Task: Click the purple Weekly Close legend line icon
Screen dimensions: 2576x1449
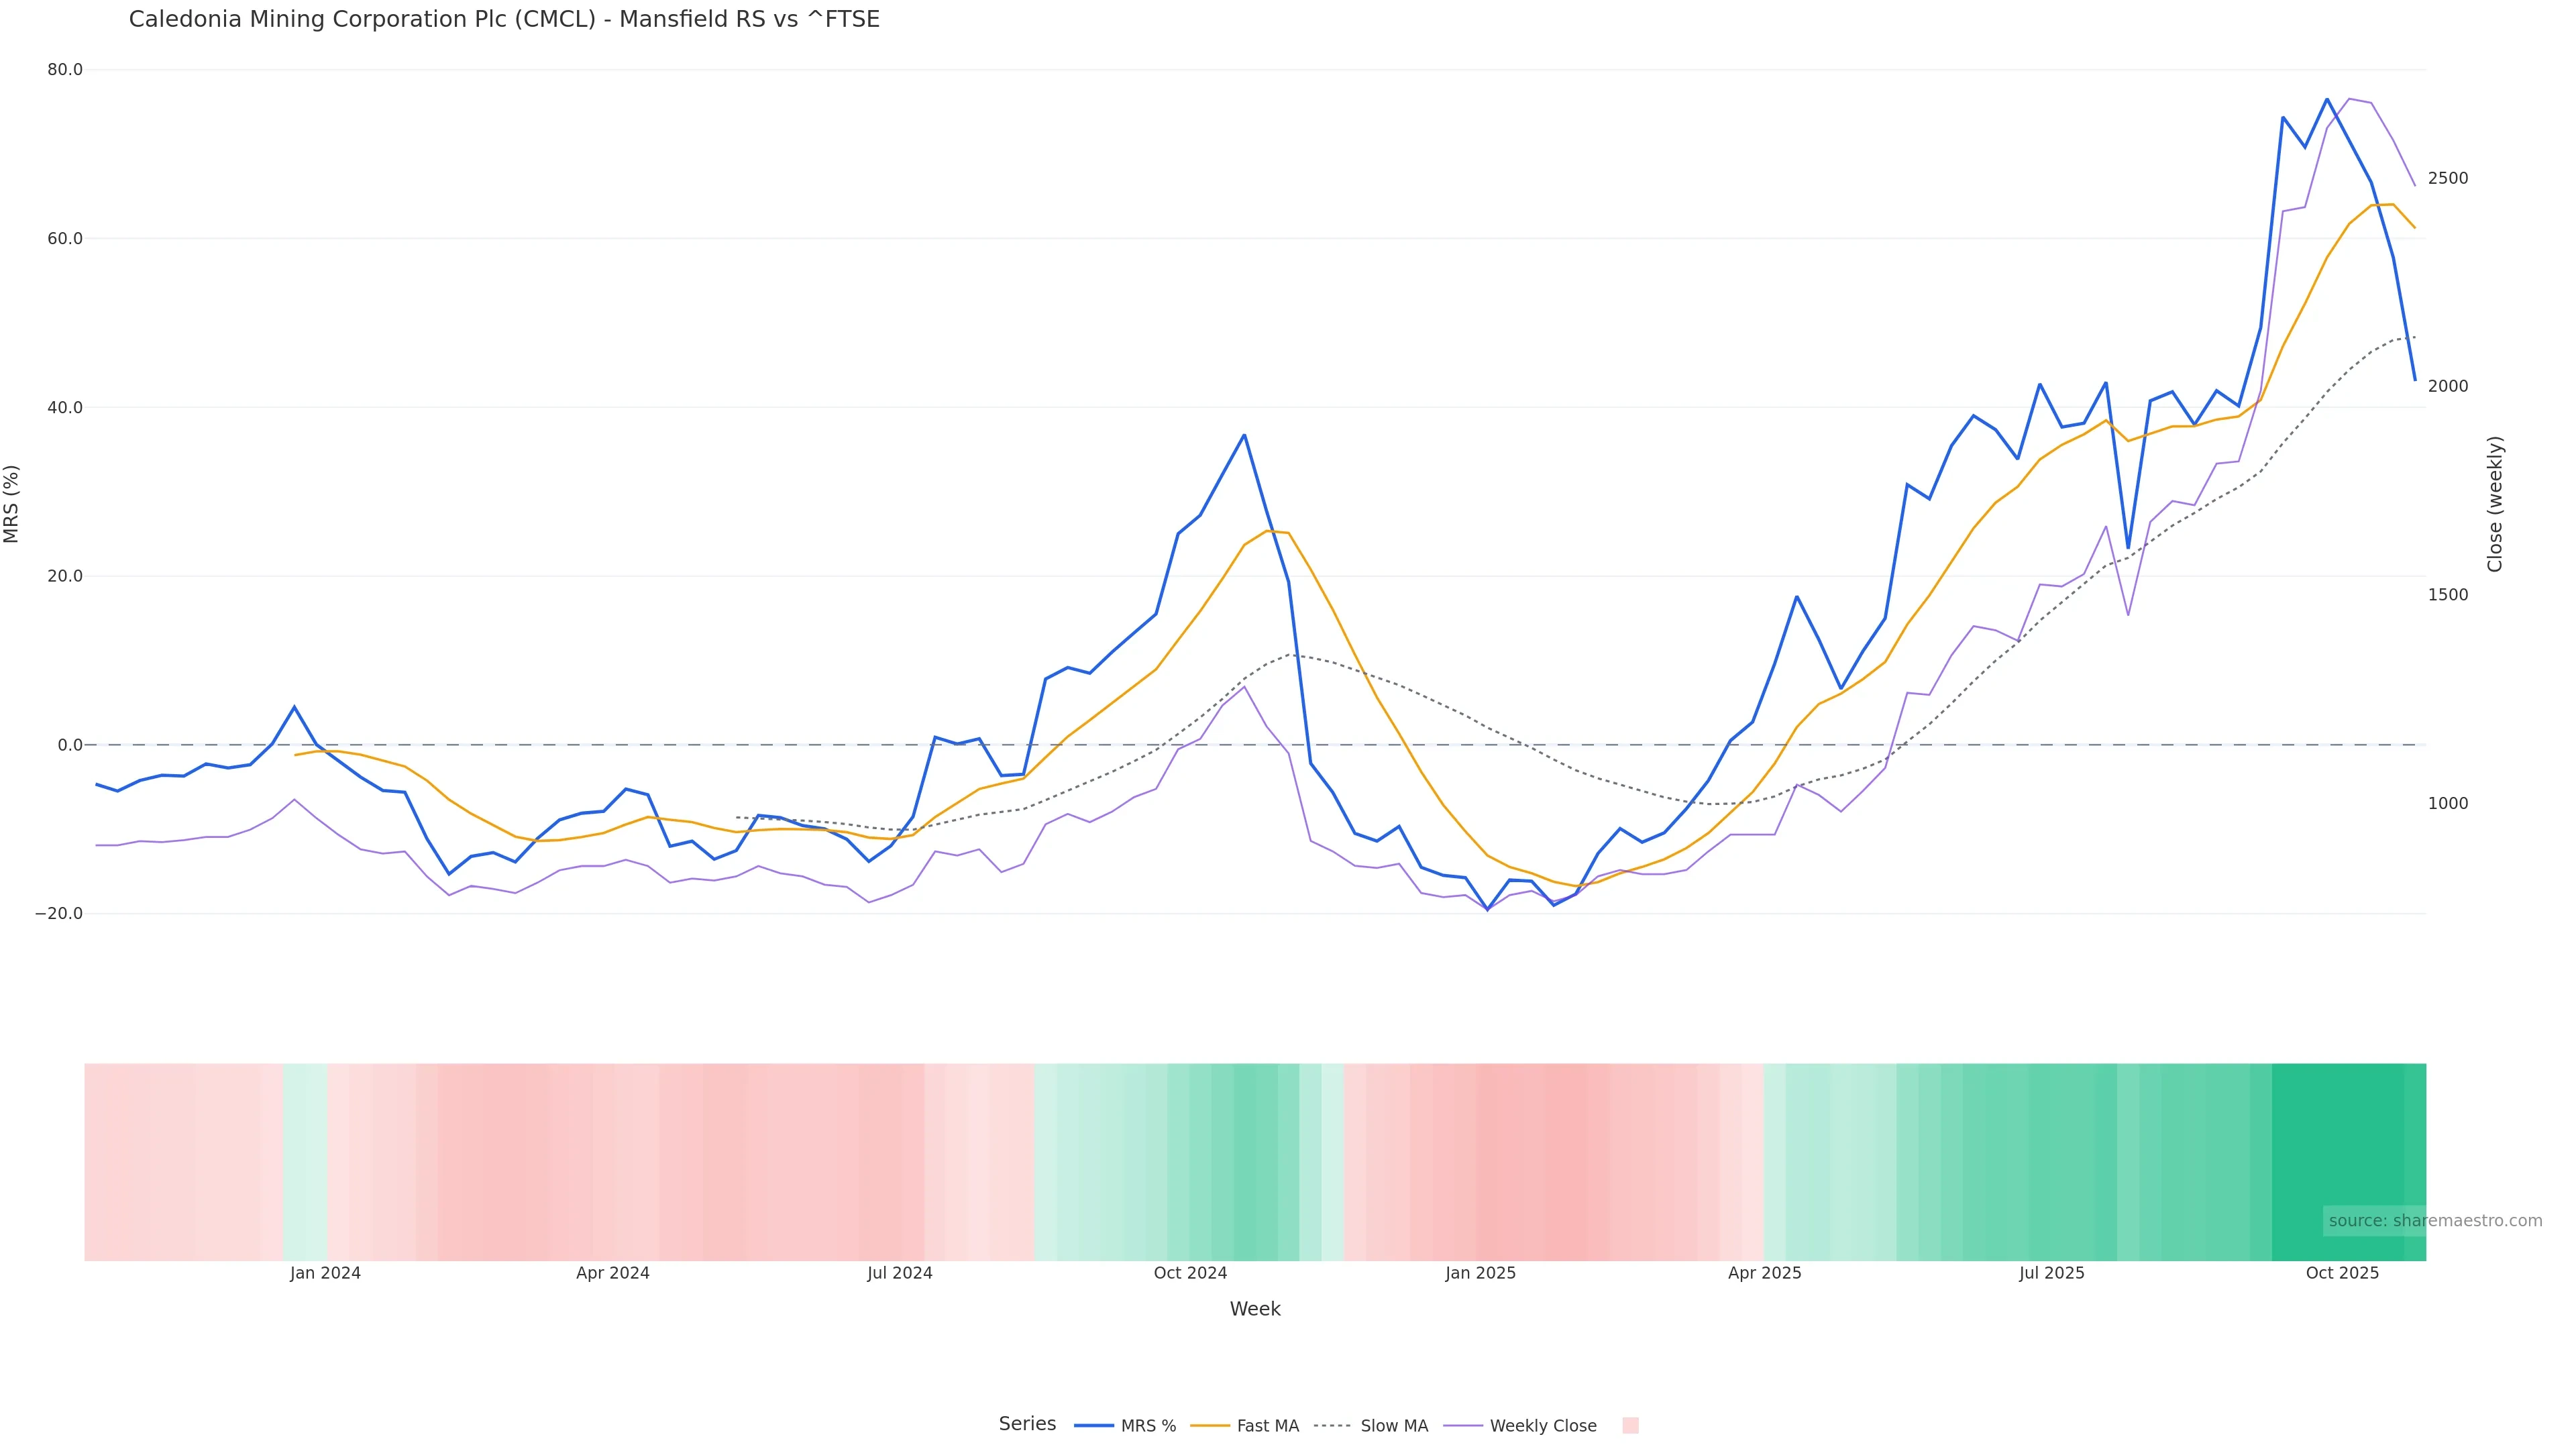Action: click(x=1463, y=1426)
